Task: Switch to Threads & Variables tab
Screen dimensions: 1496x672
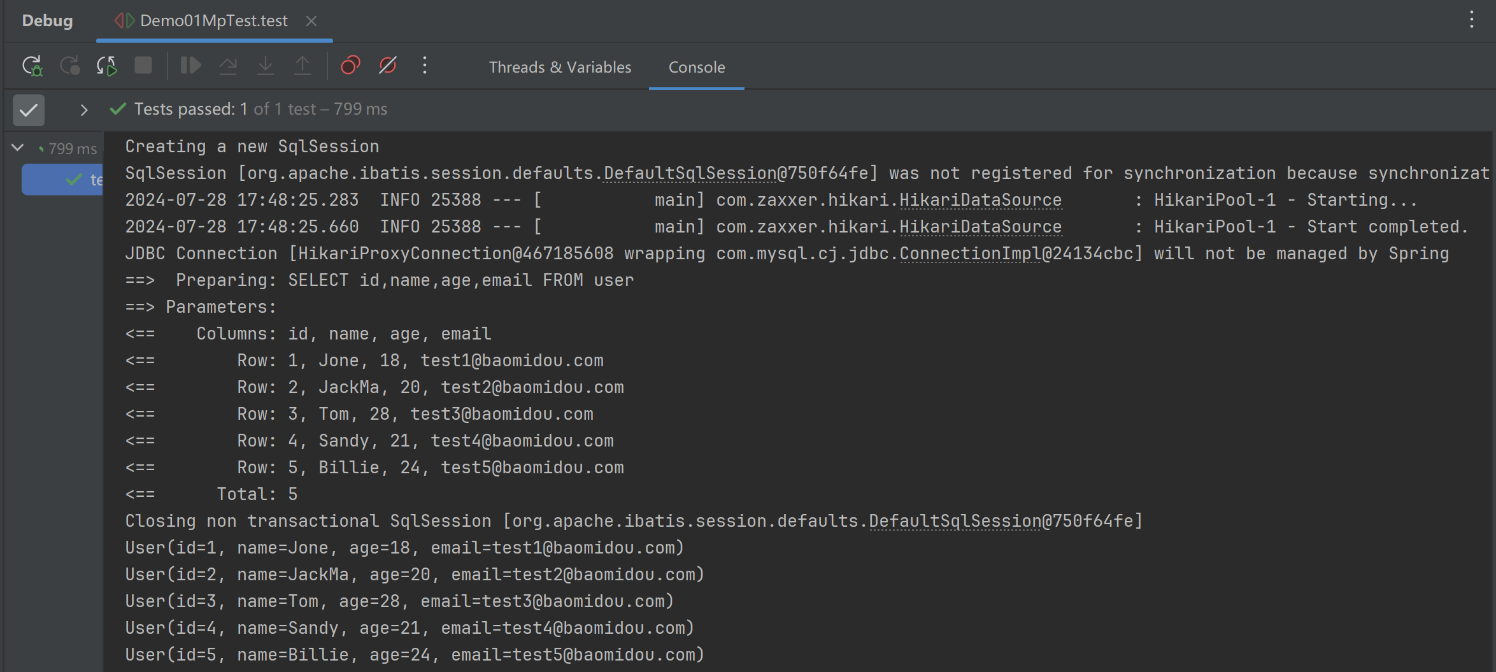Action: (x=560, y=67)
